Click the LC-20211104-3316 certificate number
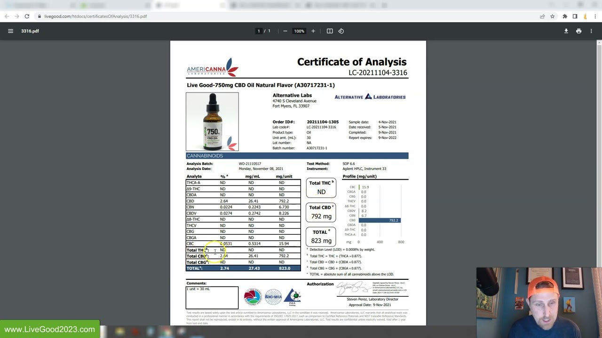602x338 pixels. point(378,73)
